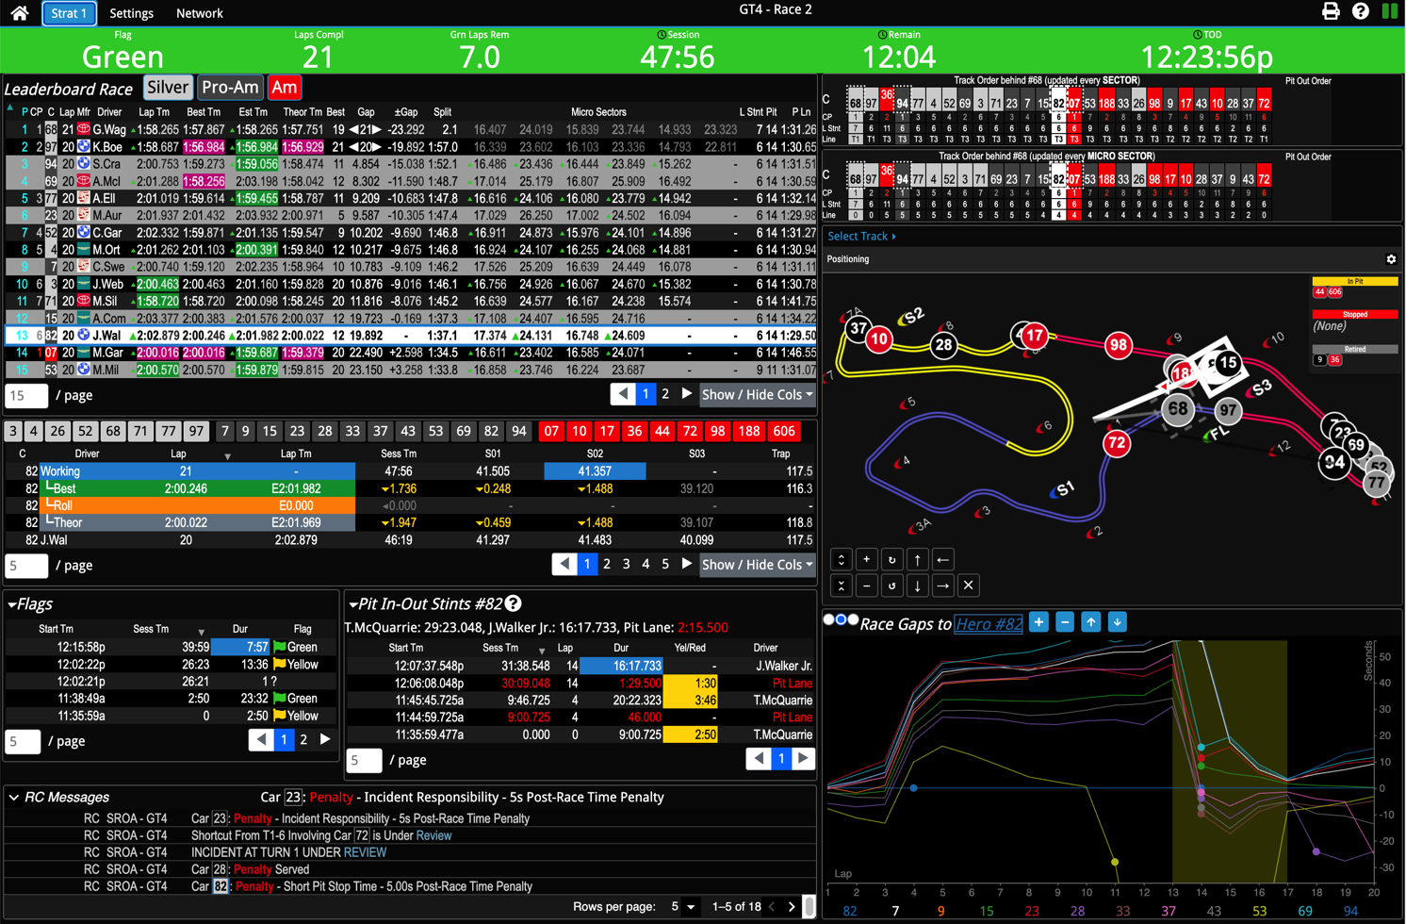Open the Settings menu
1406x924 pixels.
131,13
